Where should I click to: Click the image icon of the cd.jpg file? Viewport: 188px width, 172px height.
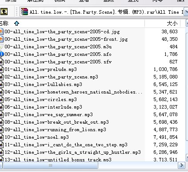point(1,31)
